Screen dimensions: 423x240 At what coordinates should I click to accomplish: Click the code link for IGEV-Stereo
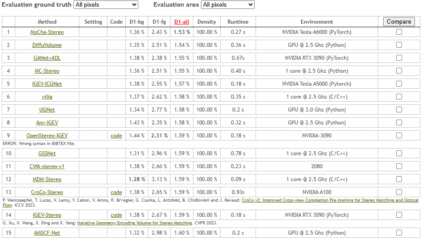click(x=116, y=215)
